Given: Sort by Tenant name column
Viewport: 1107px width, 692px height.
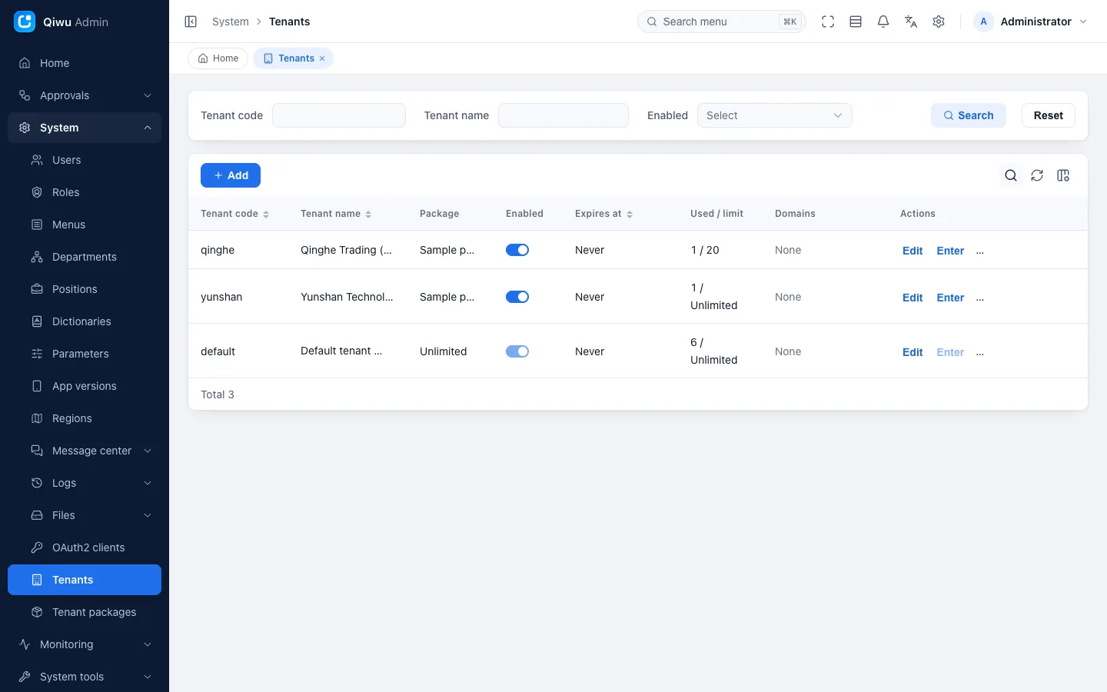Looking at the screenshot, I should [x=368, y=215].
